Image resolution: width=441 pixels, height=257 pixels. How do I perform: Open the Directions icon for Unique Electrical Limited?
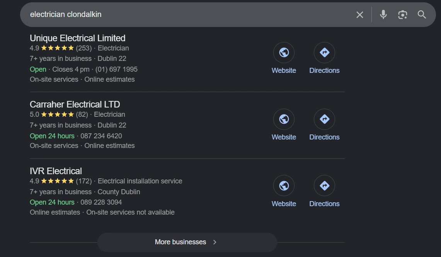coord(324,52)
